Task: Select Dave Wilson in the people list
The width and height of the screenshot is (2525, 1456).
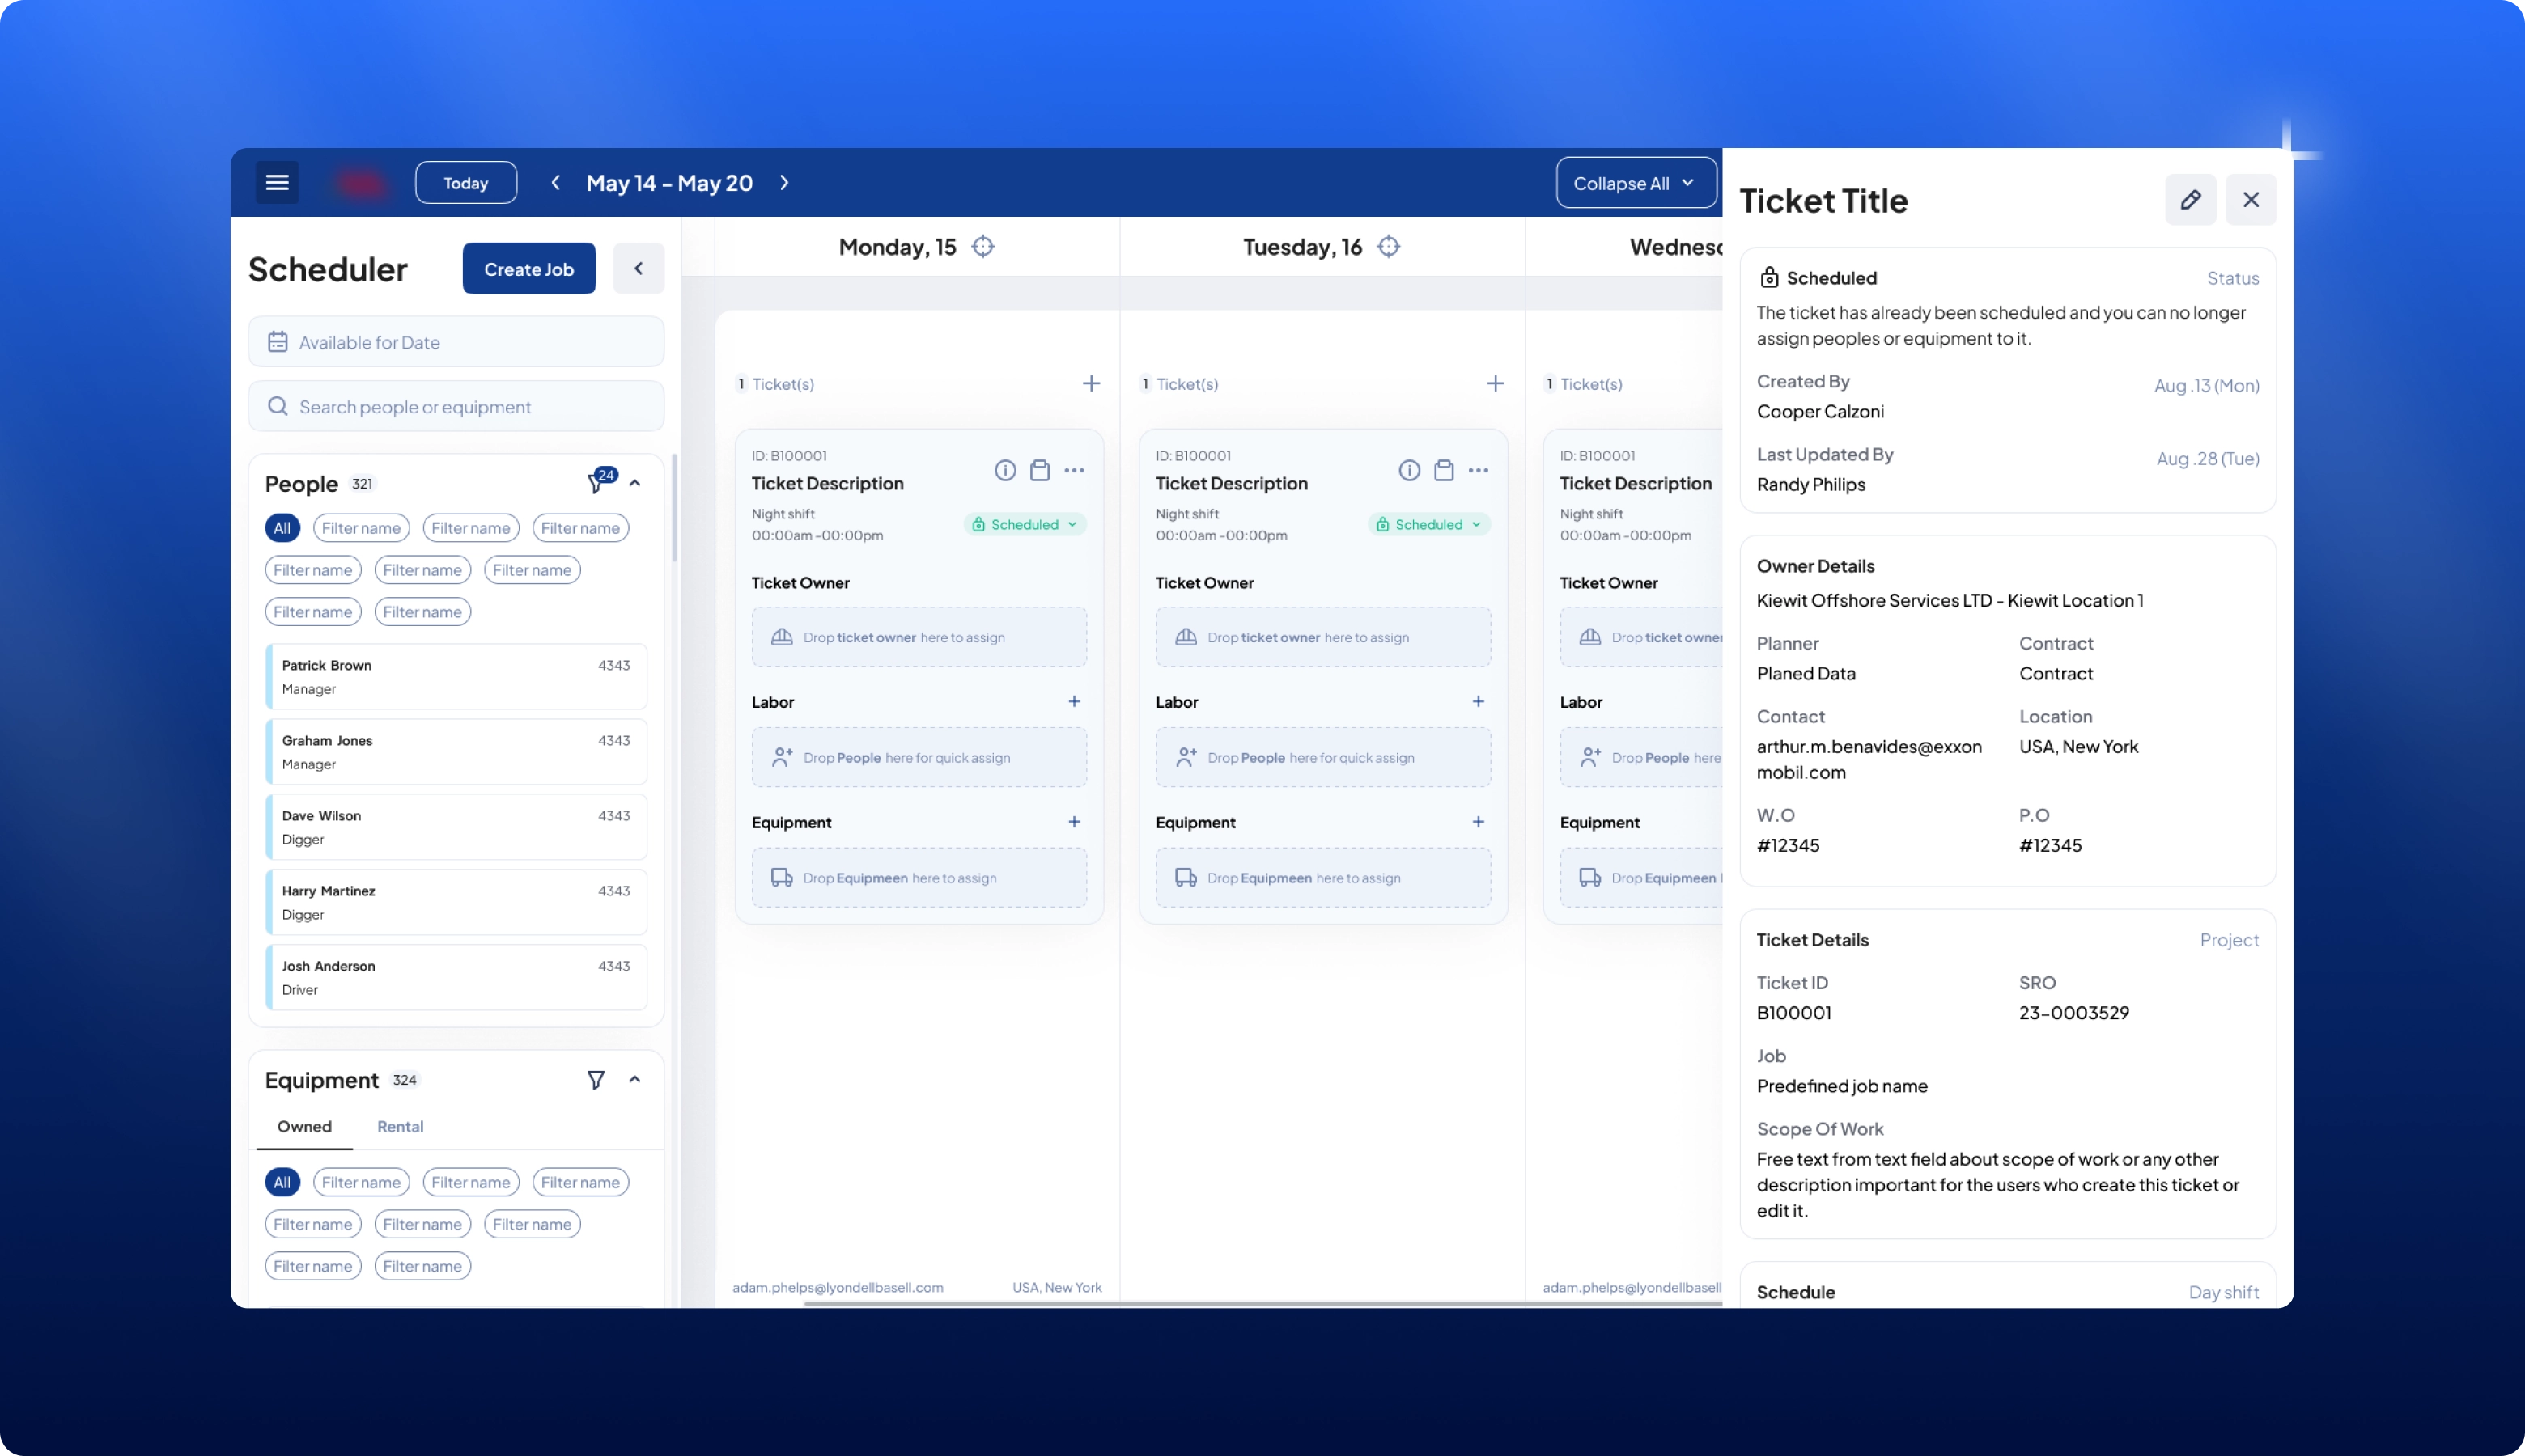Action: point(456,827)
